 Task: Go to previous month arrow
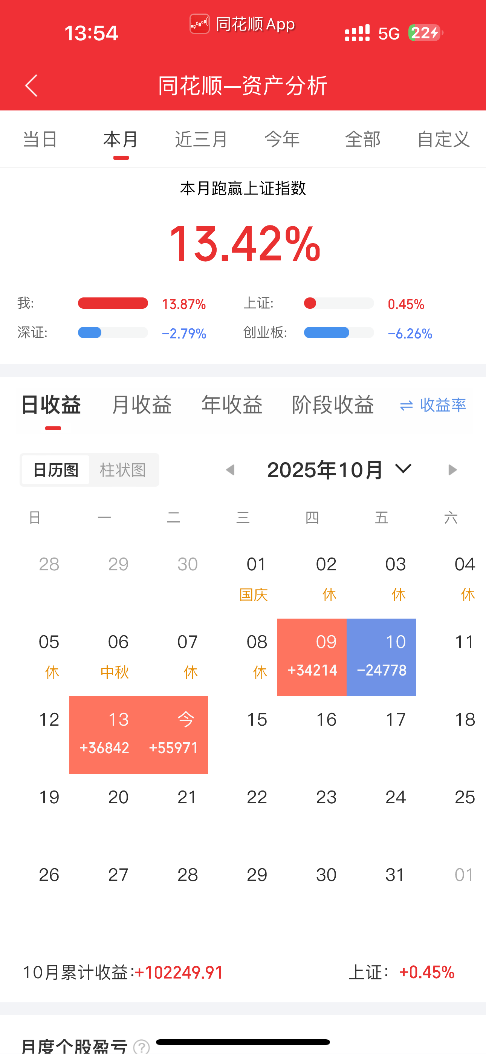pos(230,470)
